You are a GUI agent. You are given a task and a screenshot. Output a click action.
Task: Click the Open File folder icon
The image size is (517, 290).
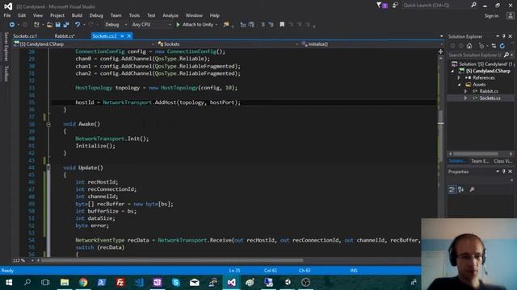tap(49, 25)
